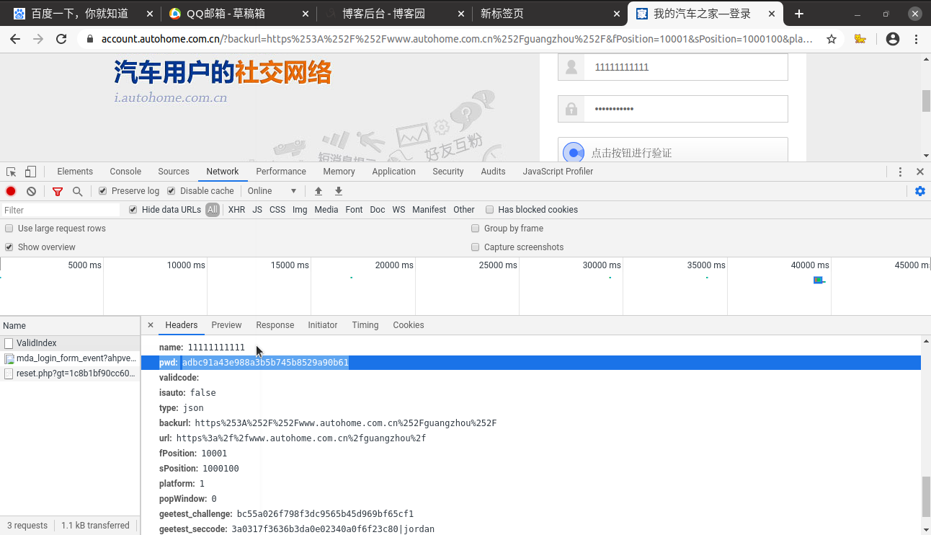Export the HAR file
The width and height of the screenshot is (931, 535).
coord(338,191)
